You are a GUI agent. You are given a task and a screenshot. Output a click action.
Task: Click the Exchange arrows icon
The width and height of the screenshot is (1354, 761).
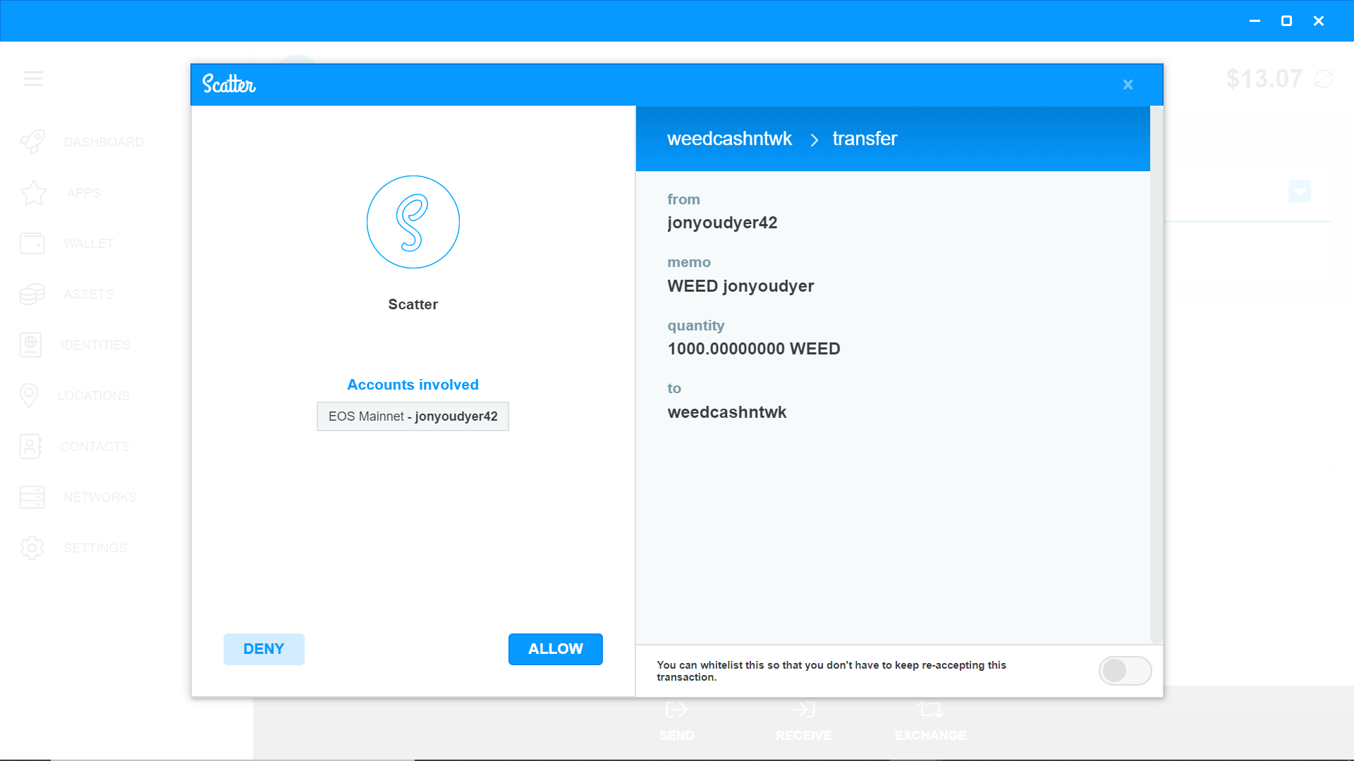(x=931, y=710)
